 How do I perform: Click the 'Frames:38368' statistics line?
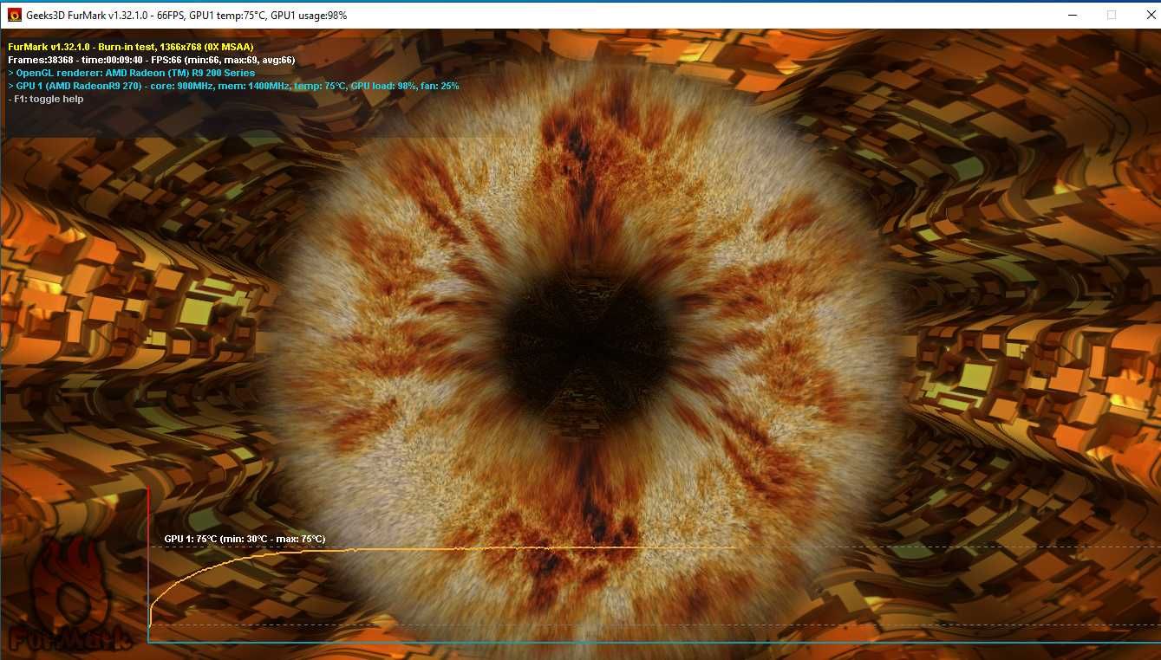pos(151,60)
